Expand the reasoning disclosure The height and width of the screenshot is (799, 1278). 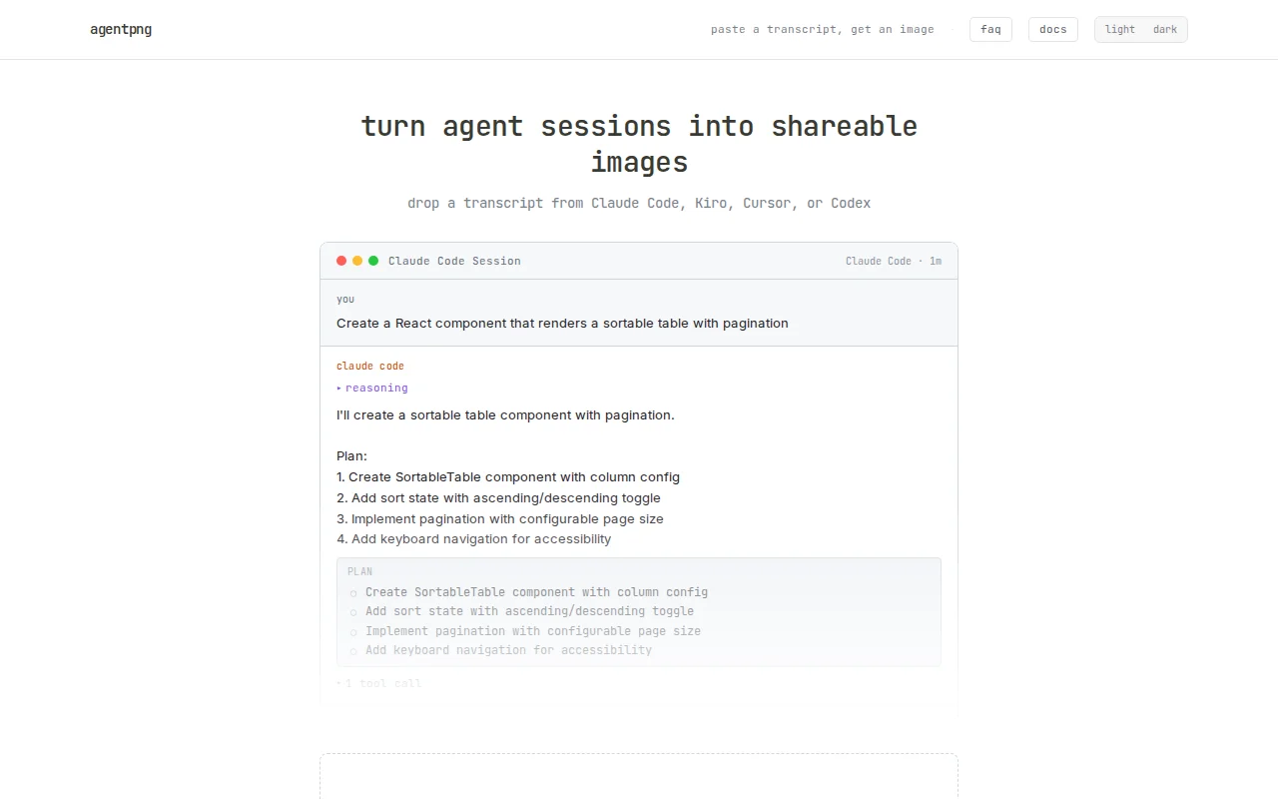tap(372, 388)
